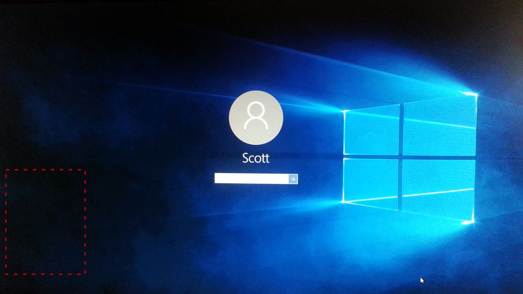Submit the password with the arrow button
This screenshot has width=523, height=294.
click(293, 179)
